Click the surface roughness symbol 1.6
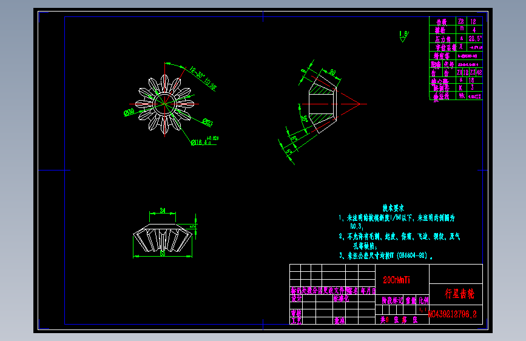 404,36
